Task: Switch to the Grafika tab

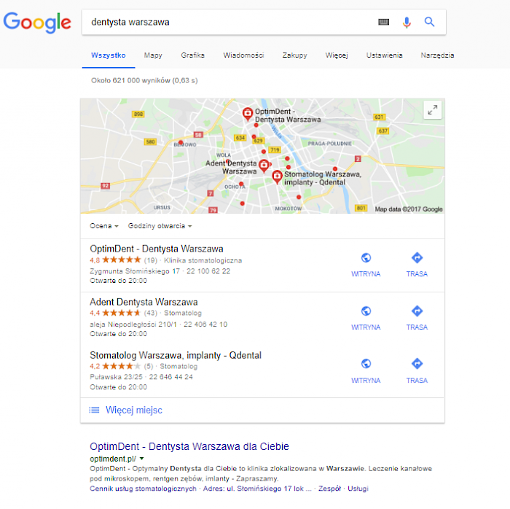Action: [x=192, y=55]
